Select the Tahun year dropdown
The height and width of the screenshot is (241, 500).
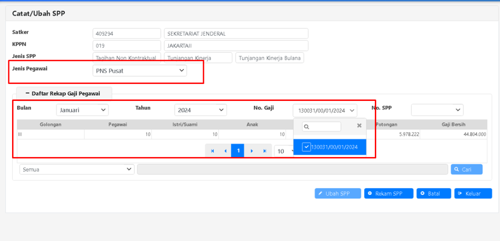[x=200, y=110]
